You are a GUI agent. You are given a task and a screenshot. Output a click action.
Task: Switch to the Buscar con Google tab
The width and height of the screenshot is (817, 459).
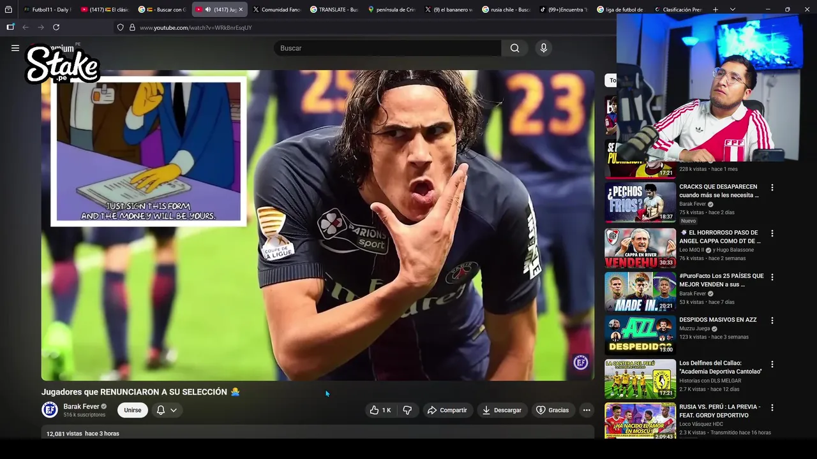[x=162, y=10]
